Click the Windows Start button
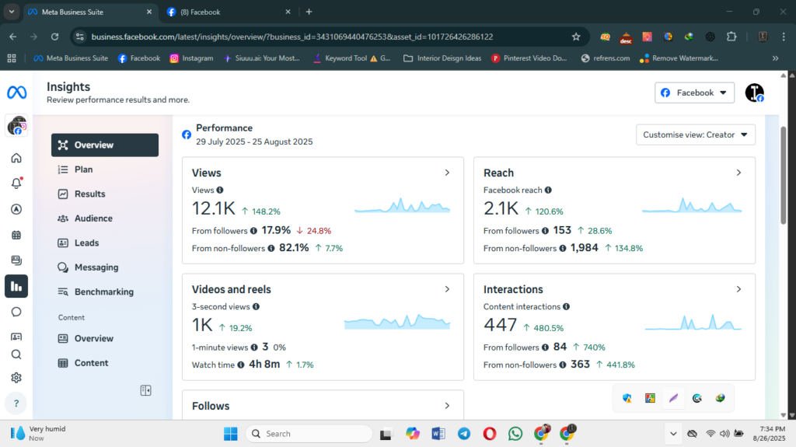 [230, 434]
